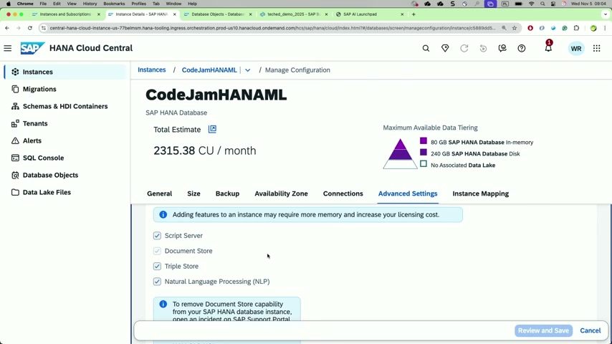Click the Wi-Fi icon in menu bar
Screen dimensions: 612x344
(531, 4)
